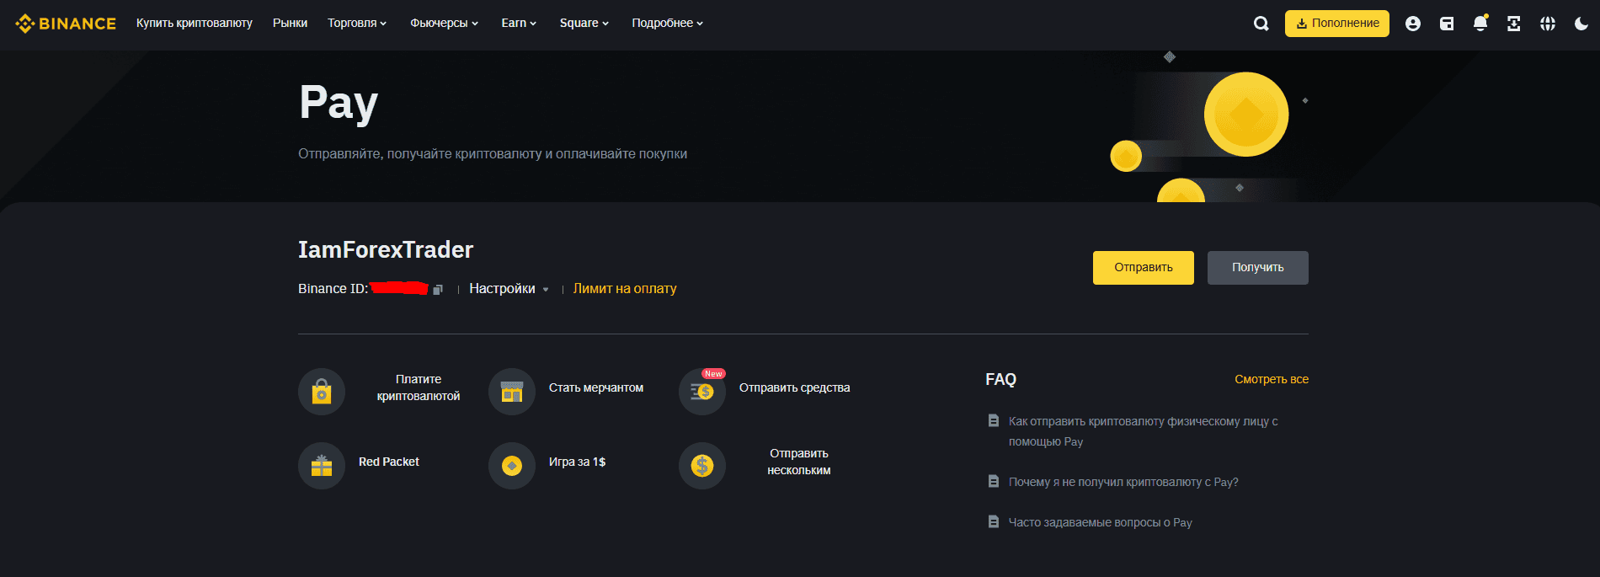
Task: Click the Binance logo
Action: 66,24
